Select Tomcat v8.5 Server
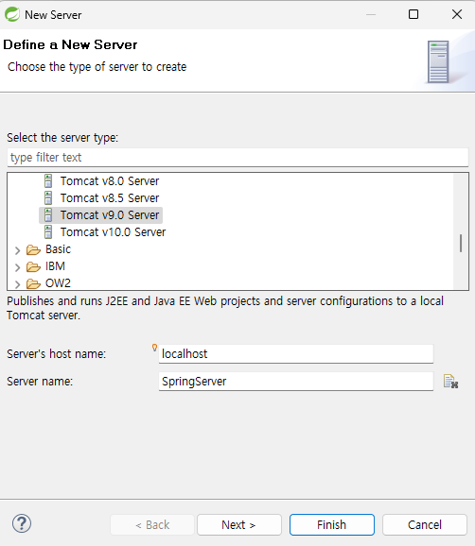Image resolution: width=475 pixels, height=546 pixels. coord(110,198)
